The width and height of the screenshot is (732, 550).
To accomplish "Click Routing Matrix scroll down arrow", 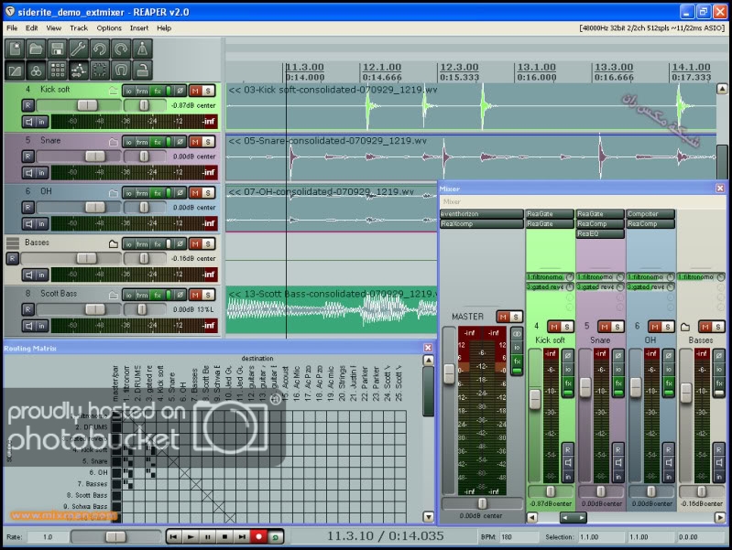I will point(428,516).
